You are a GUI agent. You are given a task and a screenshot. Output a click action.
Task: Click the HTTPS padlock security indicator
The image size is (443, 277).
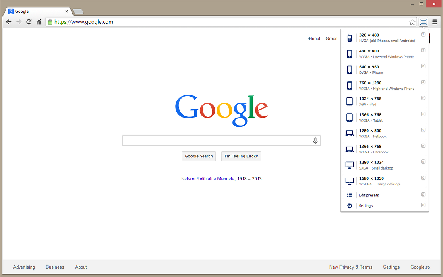click(50, 22)
